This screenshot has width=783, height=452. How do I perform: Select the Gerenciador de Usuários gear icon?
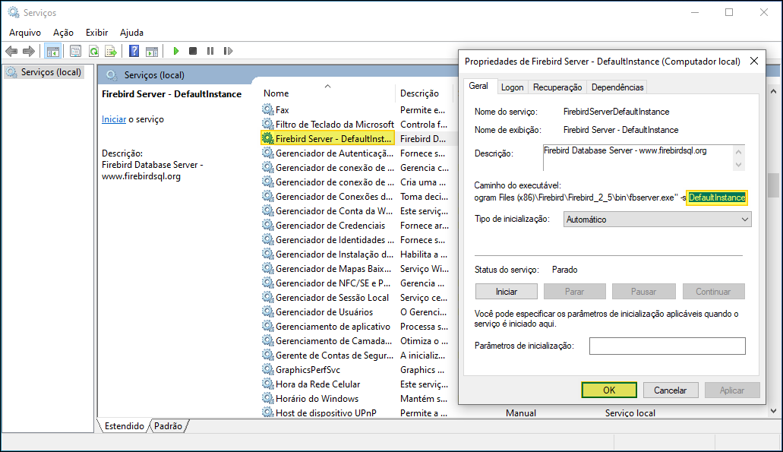pos(268,311)
